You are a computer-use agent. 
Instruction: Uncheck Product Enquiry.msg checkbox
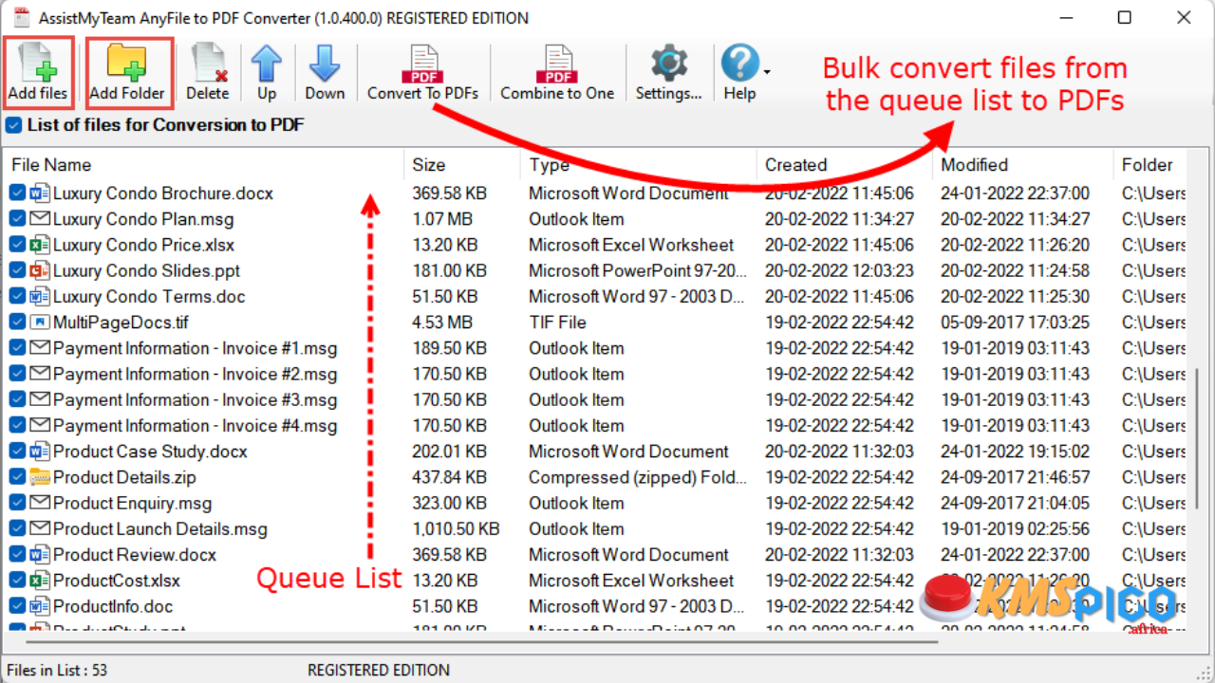(x=17, y=503)
